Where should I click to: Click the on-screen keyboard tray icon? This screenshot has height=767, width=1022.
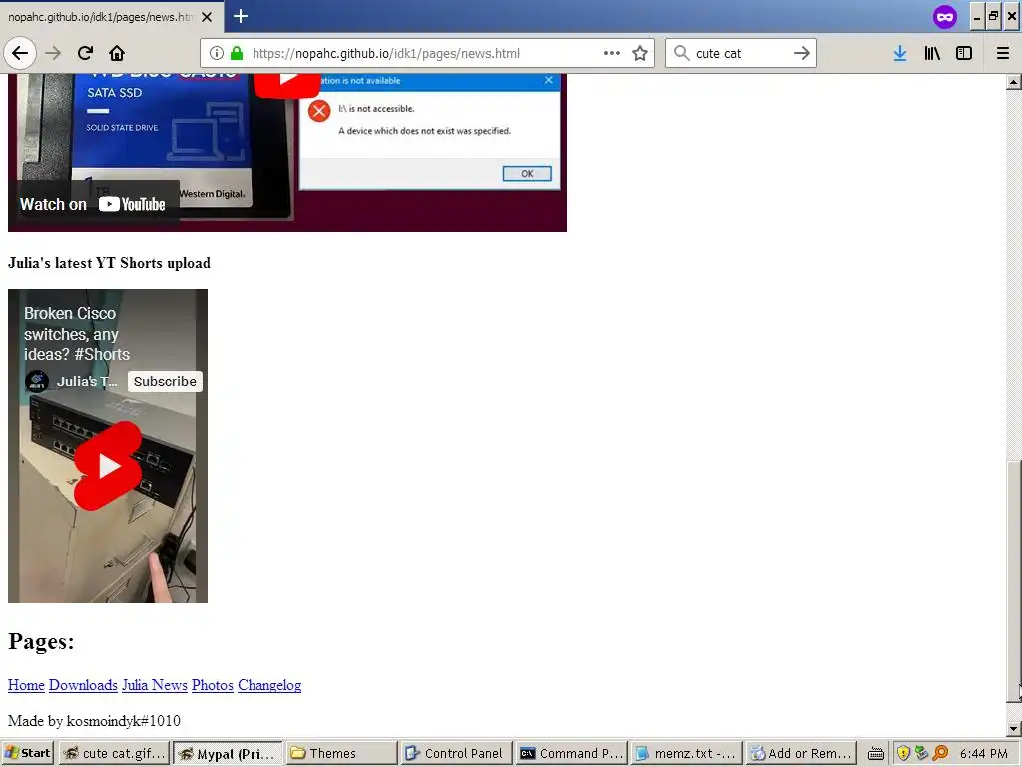[x=876, y=753]
